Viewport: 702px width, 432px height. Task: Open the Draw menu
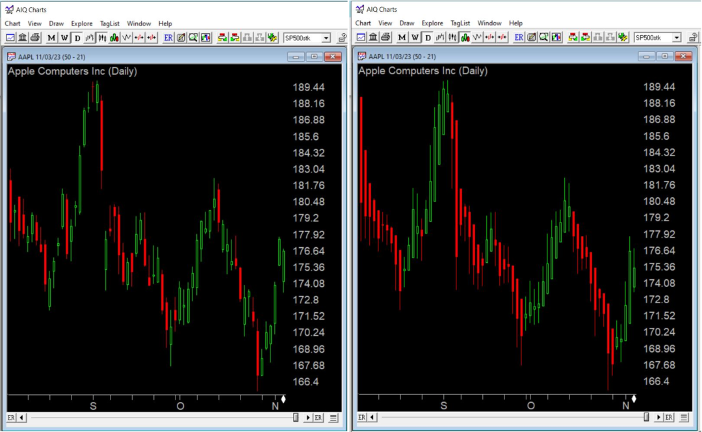coord(57,23)
